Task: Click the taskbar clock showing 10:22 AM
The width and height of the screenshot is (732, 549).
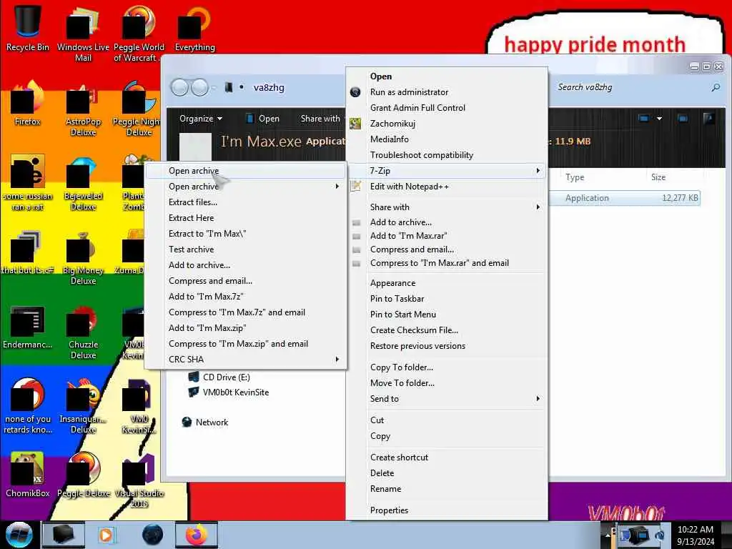Action: tap(695, 535)
